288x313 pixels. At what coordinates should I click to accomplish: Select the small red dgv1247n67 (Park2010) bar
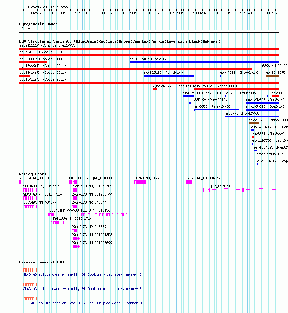click(x=155, y=89)
